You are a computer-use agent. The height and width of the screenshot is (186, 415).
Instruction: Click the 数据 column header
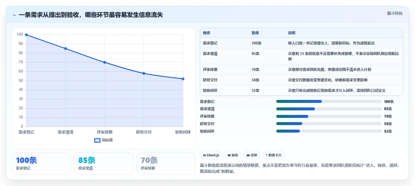click(255, 33)
